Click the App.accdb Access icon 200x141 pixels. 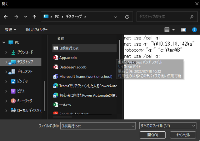click(x=55, y=58)
